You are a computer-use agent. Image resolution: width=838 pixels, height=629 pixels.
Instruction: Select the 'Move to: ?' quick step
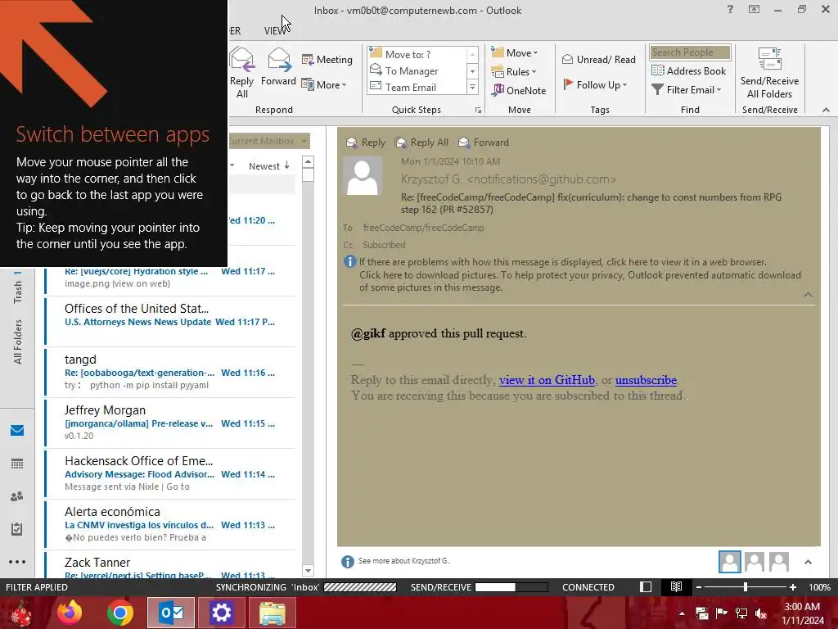(418, 54)
